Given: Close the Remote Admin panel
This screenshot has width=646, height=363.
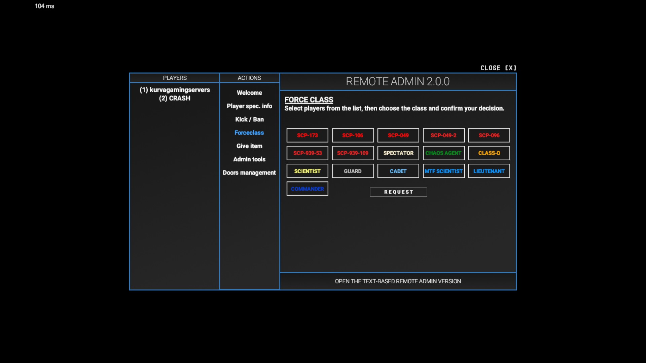Looking at the screenshot, I should point(498,68).
